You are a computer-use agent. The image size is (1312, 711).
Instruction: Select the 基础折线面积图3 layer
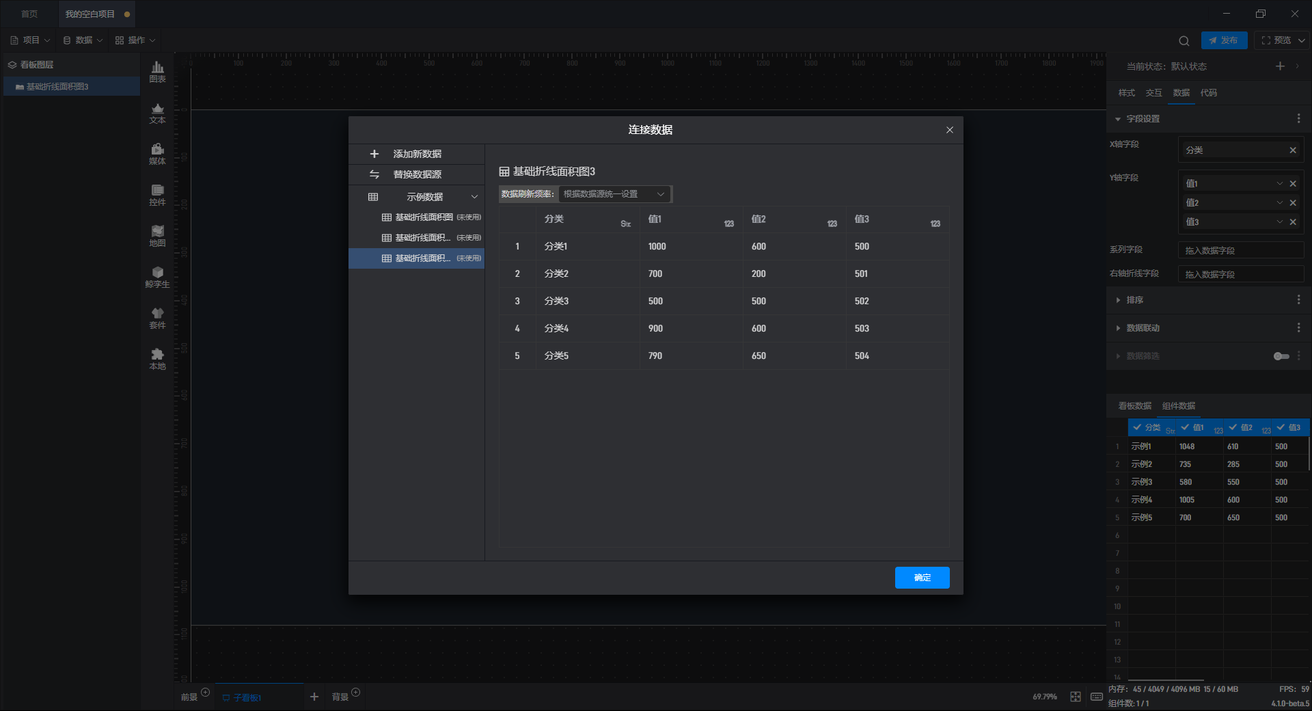(72, 87)
